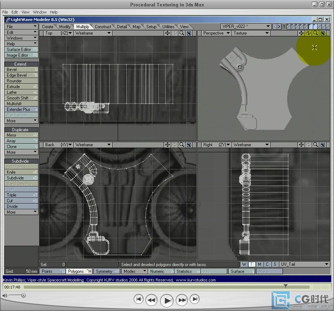Click the zoom magnifier in the Right viewport
The width and height of the screenshot is (334, 311).
[315, 145]
